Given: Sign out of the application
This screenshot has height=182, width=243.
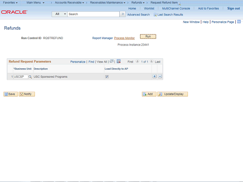Looking at the screenshot, I should [x=234, y=8].
